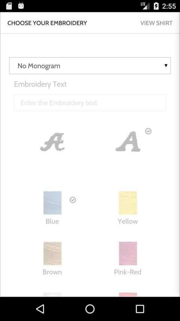This screenshot has width=180, height=321.
Task: Tap the LTE signal indicator icon
Action: (x=145, y=6)
